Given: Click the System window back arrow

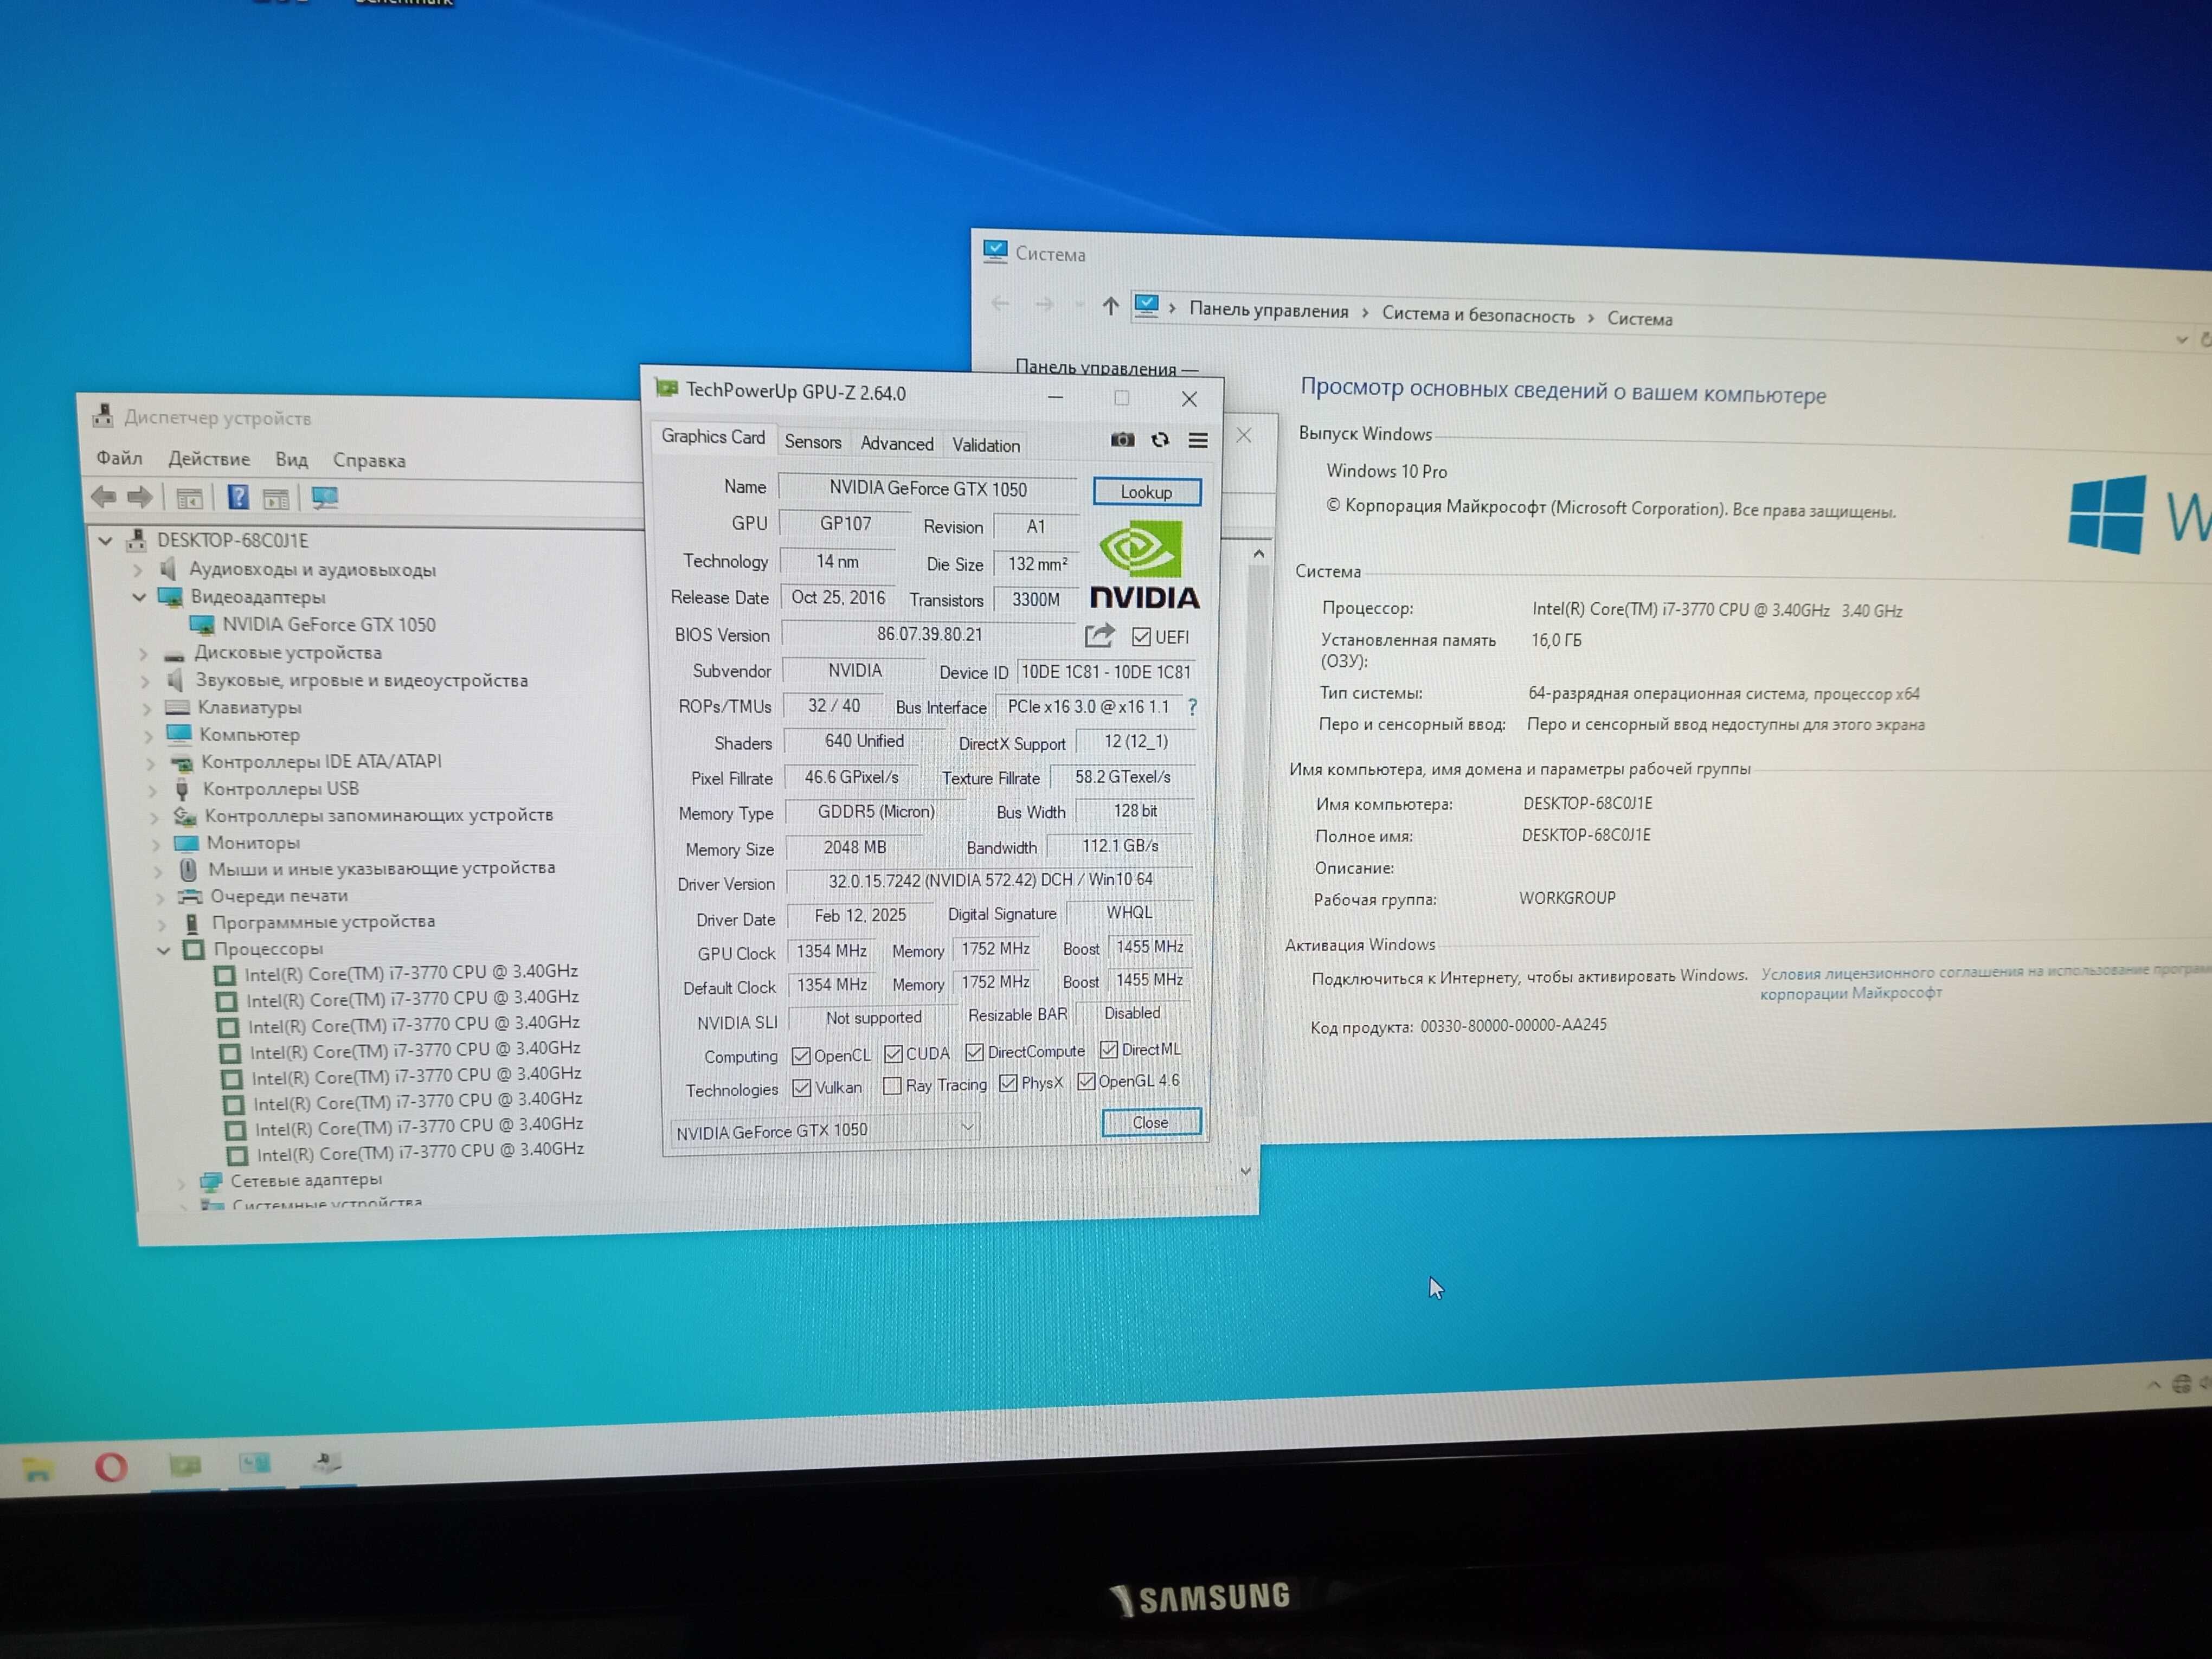Looking at the screenshot, I should pos(1000,303).
